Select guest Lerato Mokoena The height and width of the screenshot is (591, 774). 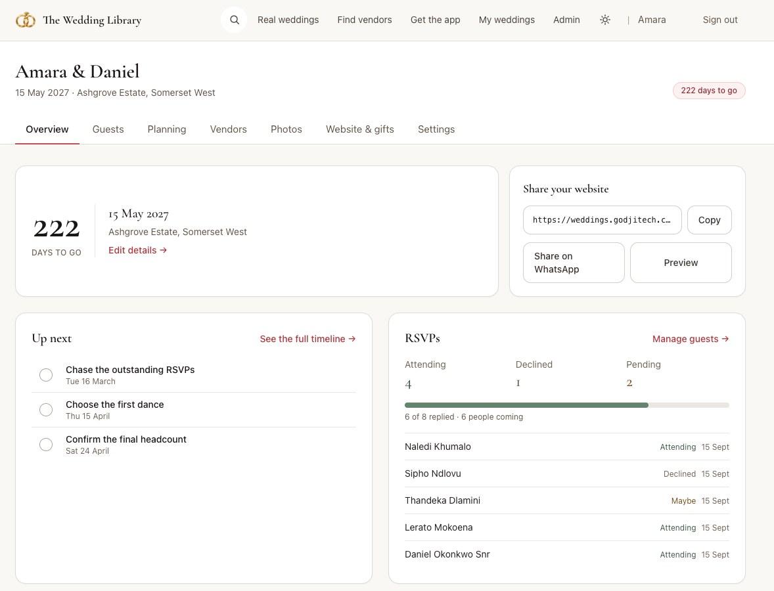(x=439, y=527)
